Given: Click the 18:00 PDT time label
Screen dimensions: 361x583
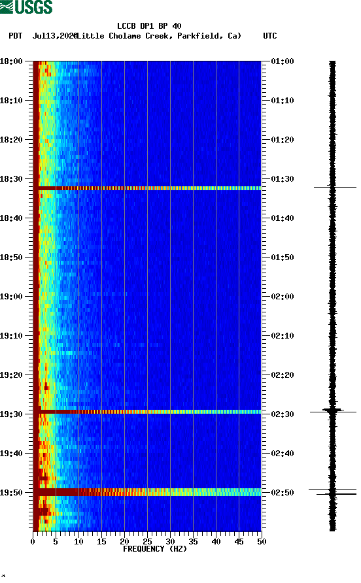Looking at the screenshot, I should point(11,61).
